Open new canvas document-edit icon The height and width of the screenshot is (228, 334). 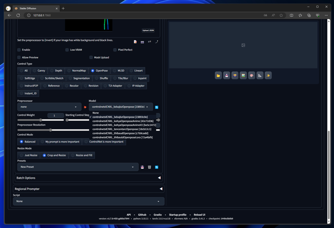point(135,42)
